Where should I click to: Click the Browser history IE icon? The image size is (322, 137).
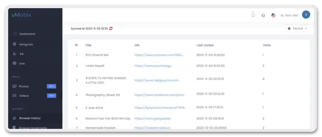pyautogui.click(x=15, y=118)
